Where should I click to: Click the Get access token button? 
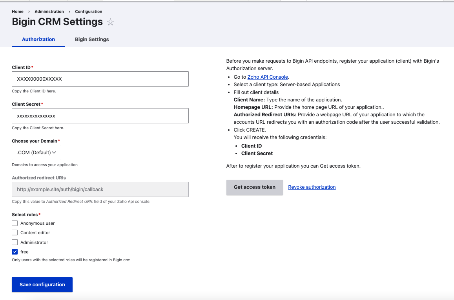255,187
